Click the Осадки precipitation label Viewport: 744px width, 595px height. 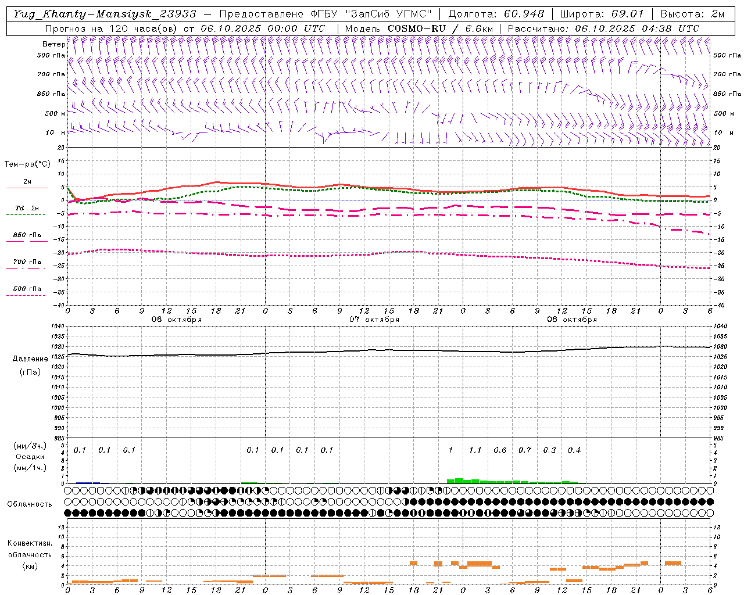30,457
